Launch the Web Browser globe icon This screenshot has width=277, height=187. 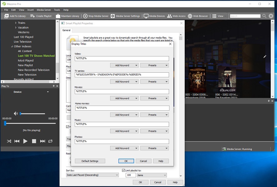[190, 16]
